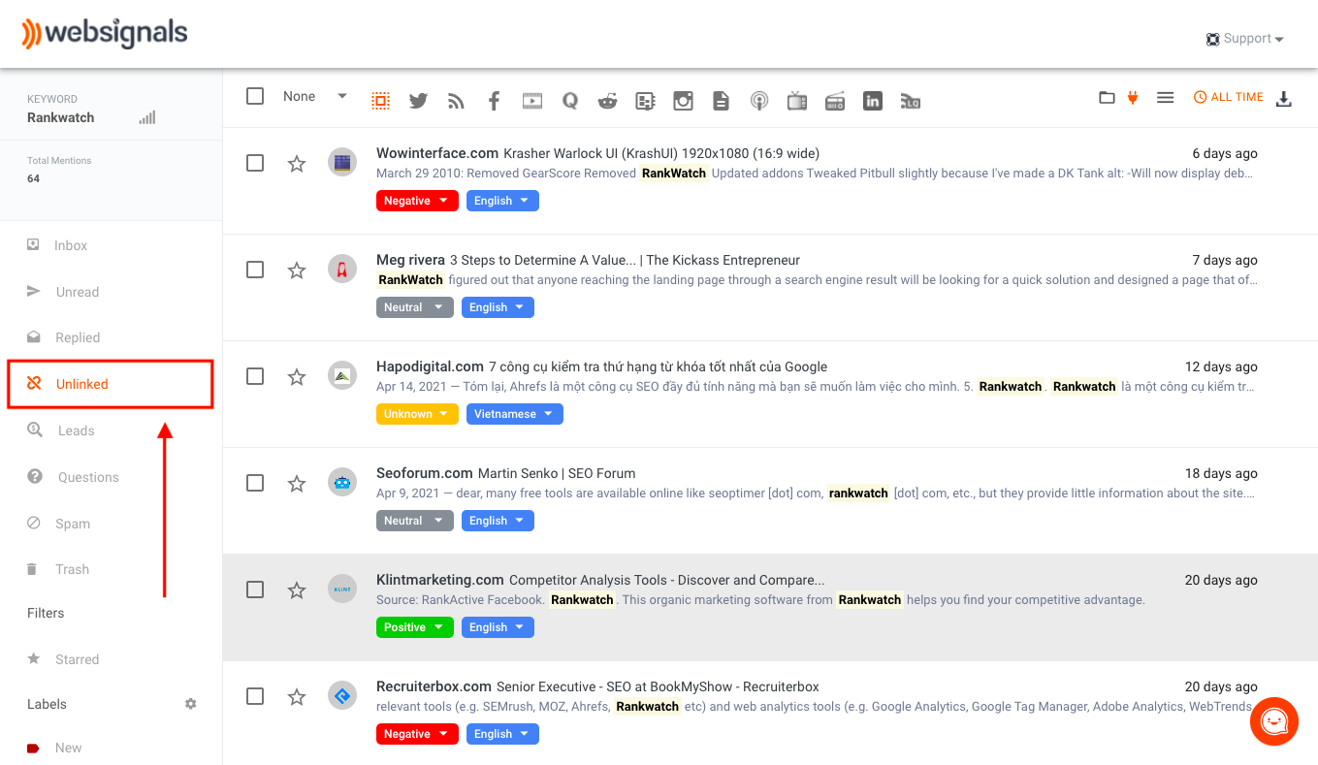Star the Recruiterbox.com mention

click(297, 696)
